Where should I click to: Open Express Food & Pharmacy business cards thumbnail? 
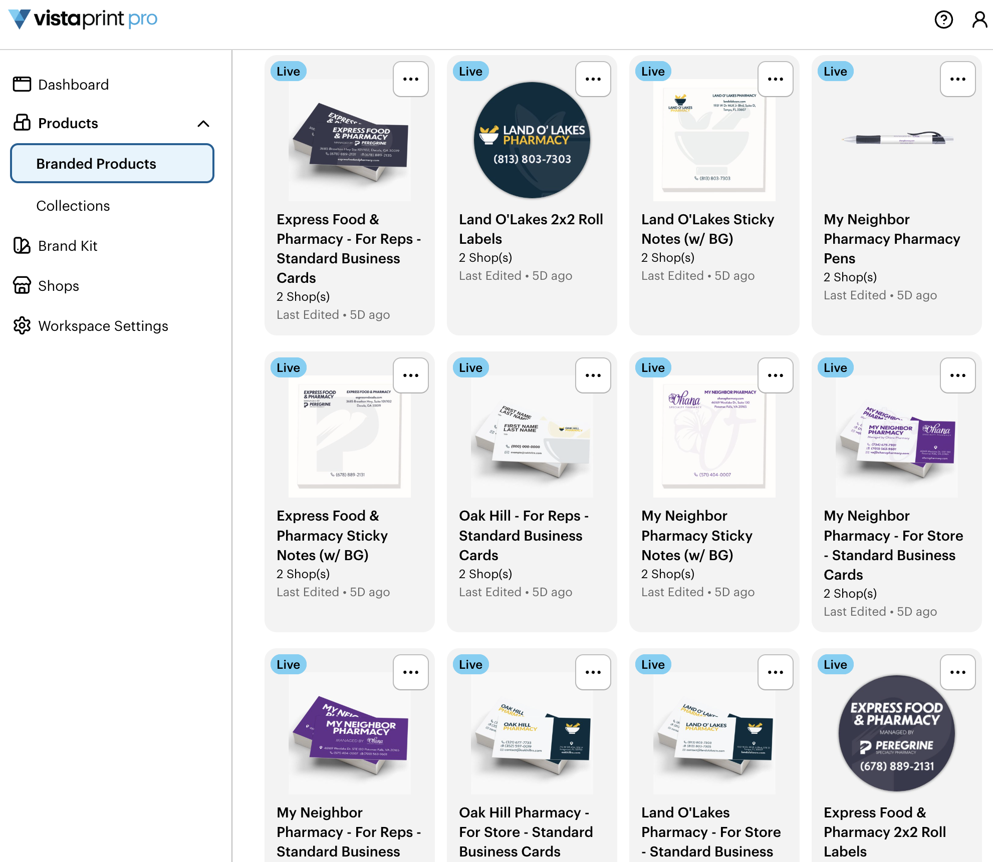click(x=350, y=140)
